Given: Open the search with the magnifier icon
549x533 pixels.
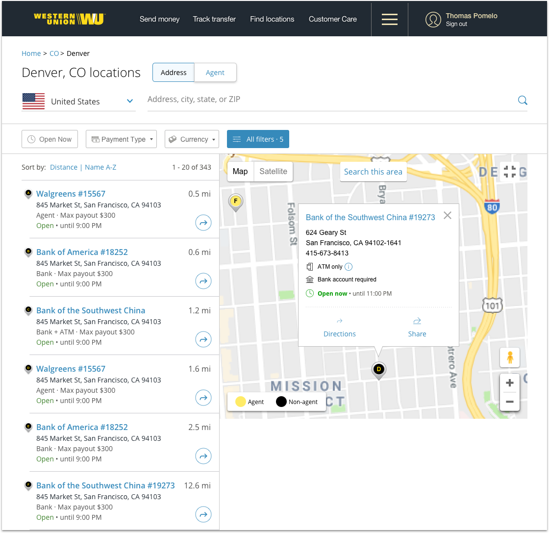Looking at the screenshot, I should point(523,100).
